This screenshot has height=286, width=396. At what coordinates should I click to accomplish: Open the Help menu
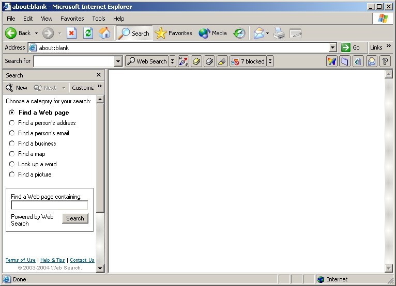click(x=118, y=19)
